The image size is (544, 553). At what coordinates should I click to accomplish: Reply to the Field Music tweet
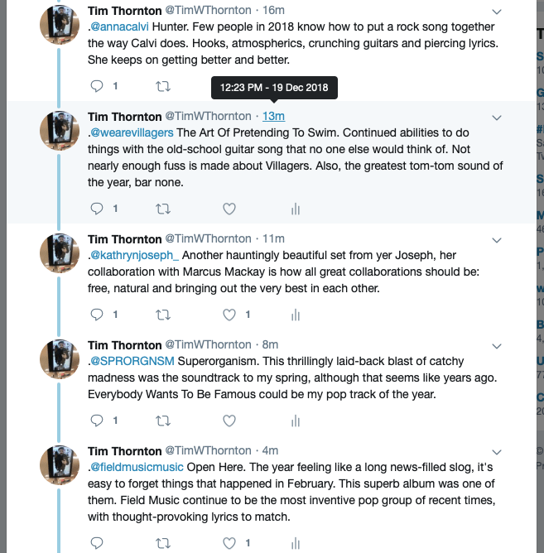pos(97,543)
